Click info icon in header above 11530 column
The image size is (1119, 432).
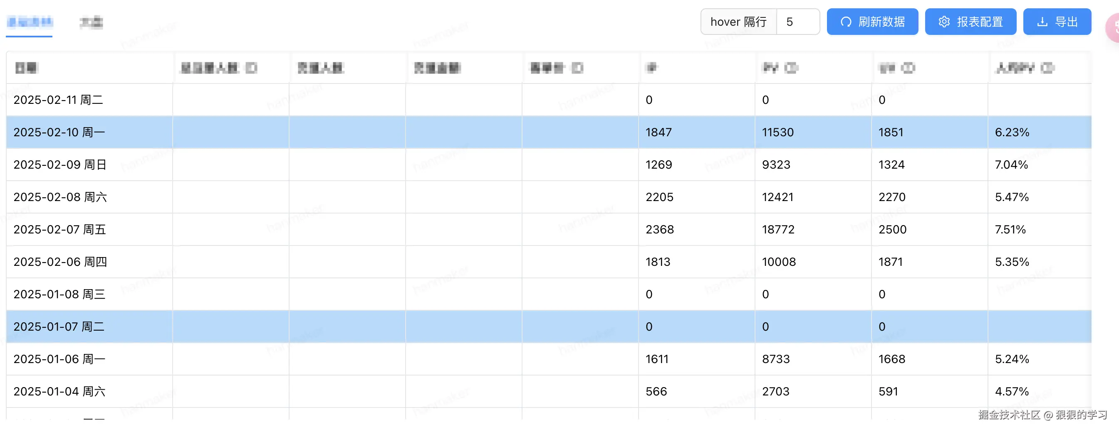791,68
